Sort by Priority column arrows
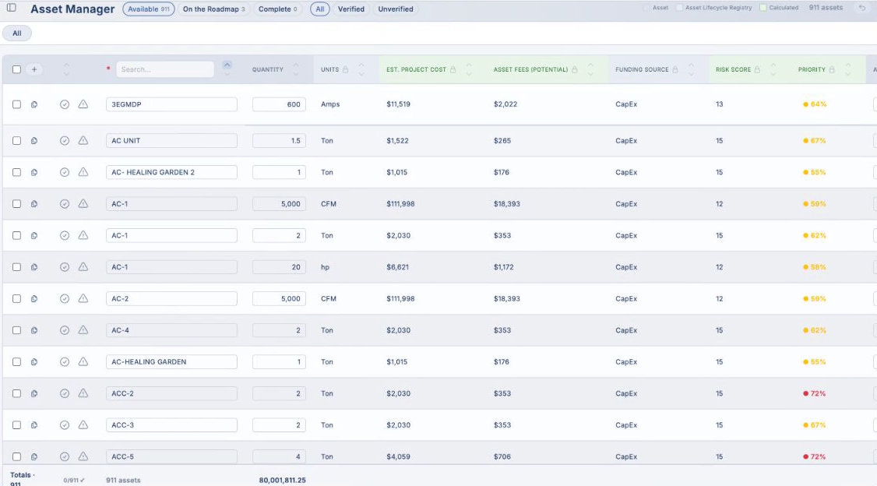Viewport: 877px width, 486px height. tap(848, 69)
